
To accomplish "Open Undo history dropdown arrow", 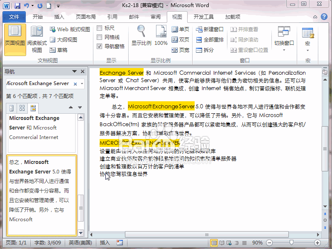I will 33,5.
